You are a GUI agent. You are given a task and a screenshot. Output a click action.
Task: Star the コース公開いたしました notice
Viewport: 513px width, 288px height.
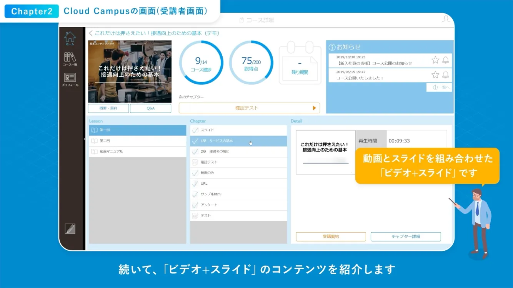435,74
